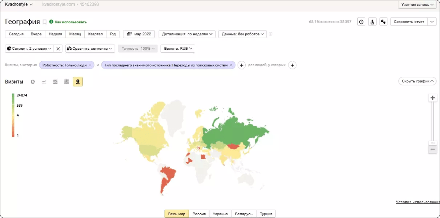Remove the 'Роботность: Только люди' filter
The height and width of the screenshot is (218, 440).
(x=90, y=65)
